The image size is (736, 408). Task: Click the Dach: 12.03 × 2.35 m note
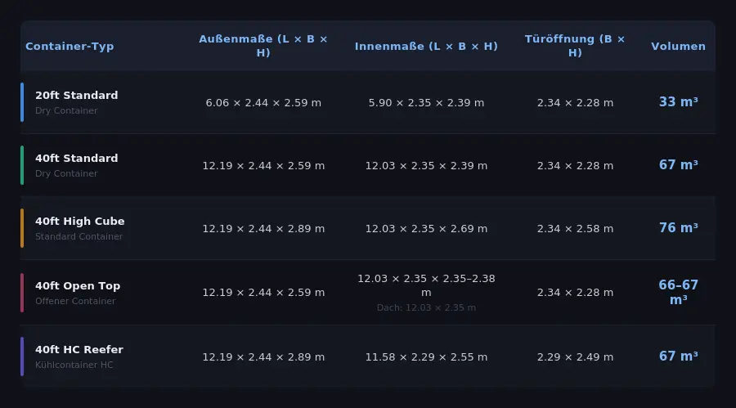(426, 308)
